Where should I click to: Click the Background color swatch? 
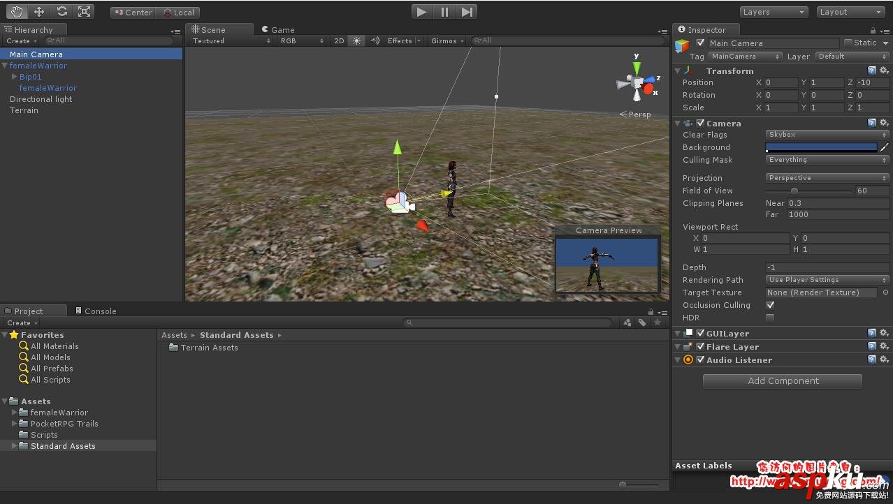click(821, 147)
